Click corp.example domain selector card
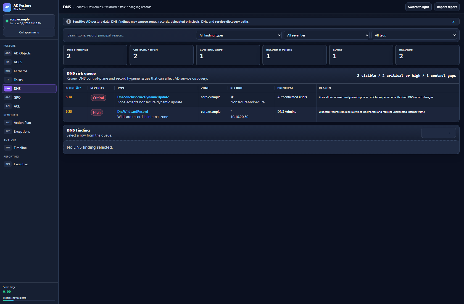 (x=29, y=21)
